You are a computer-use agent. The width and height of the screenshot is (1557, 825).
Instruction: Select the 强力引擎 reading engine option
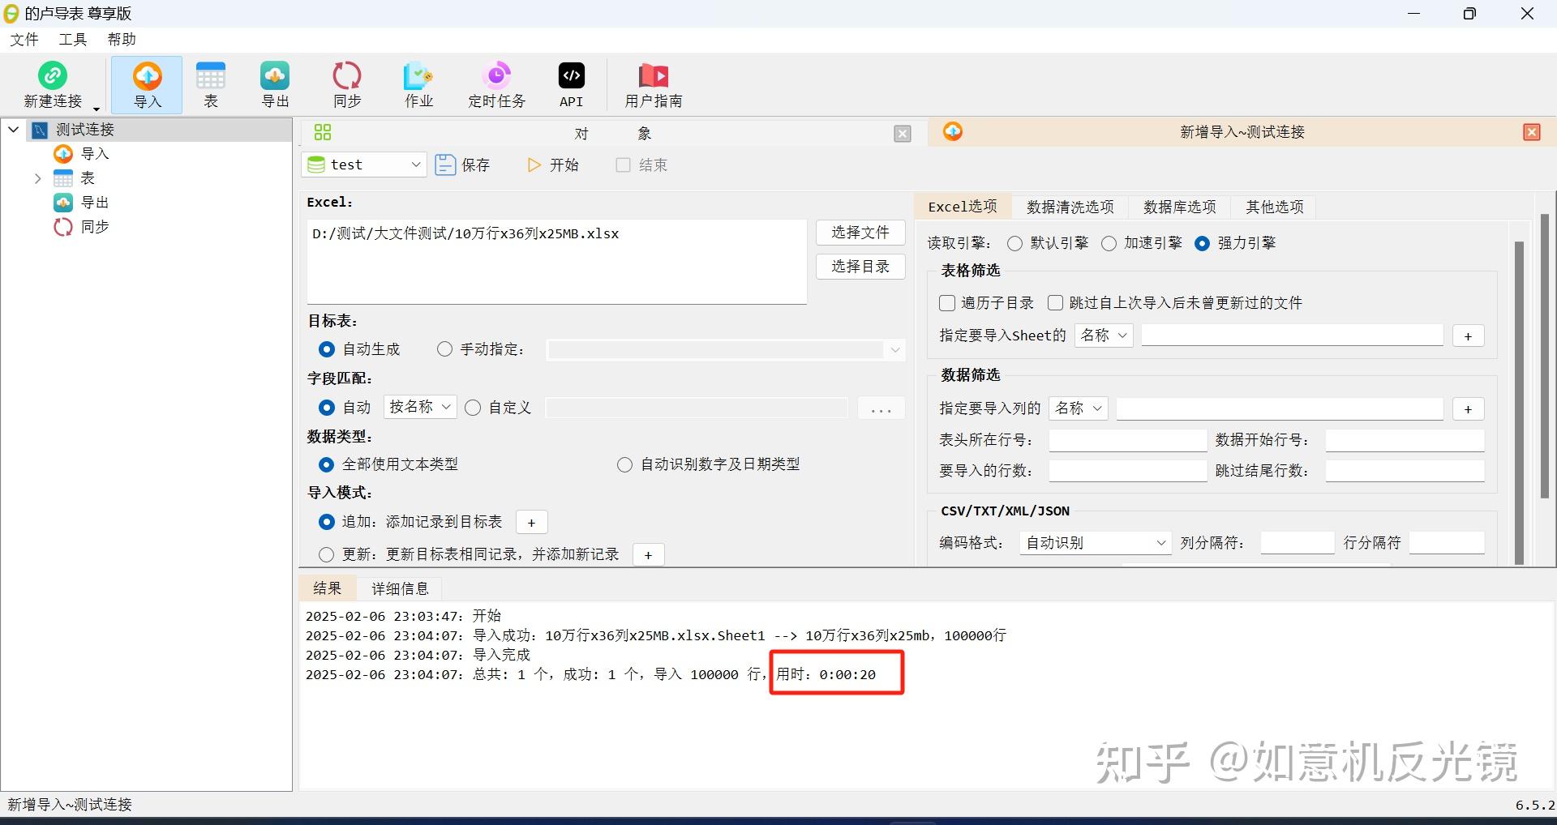(x=1202, y=243)
